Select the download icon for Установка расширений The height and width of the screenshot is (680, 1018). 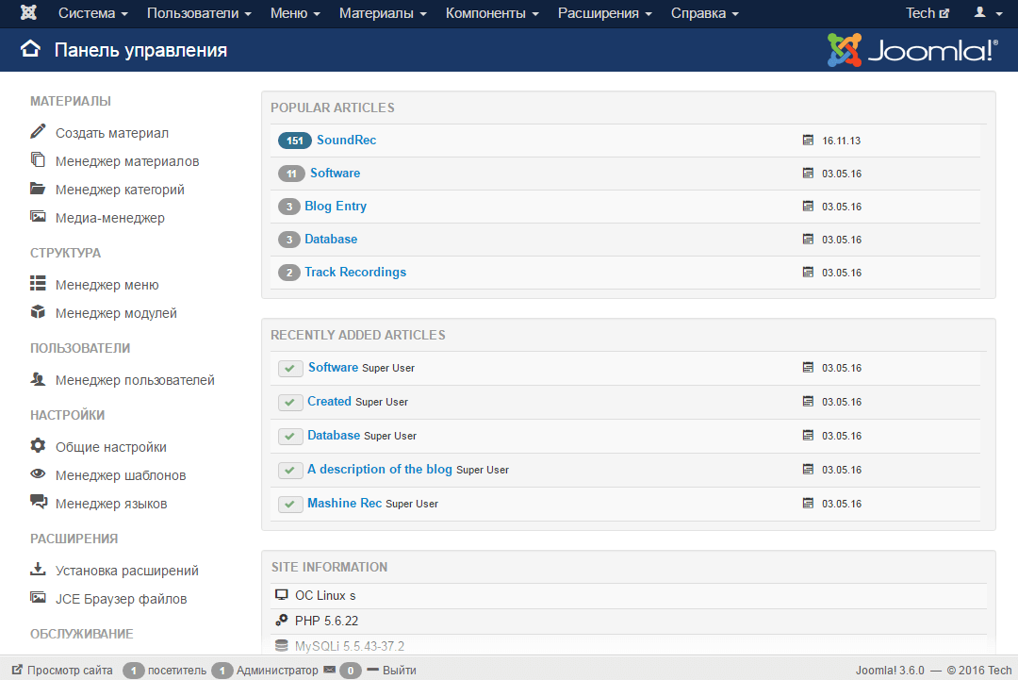[39, 570]
